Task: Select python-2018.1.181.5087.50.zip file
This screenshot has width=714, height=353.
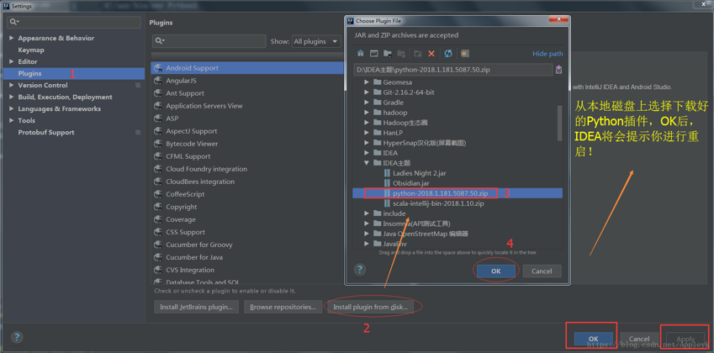Action: [x=457, y=193]
